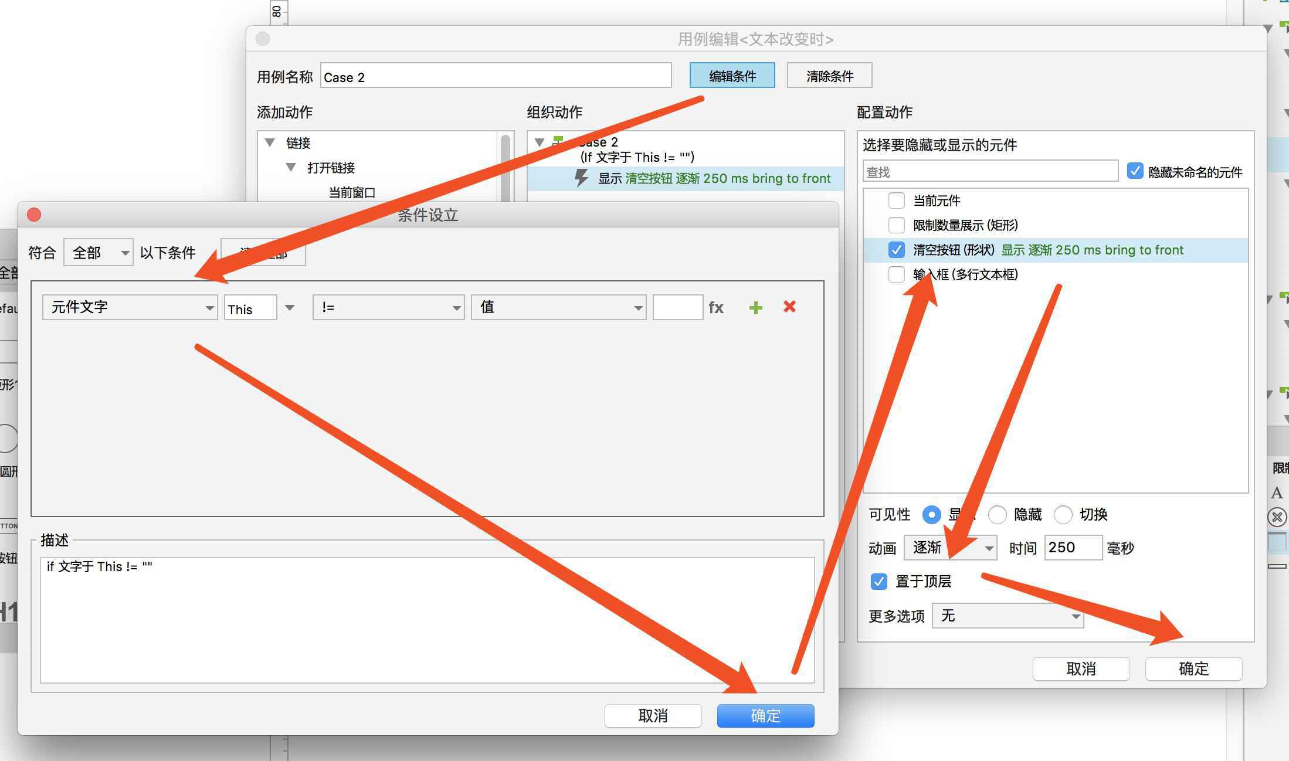Click the red X delete-condition icon
Screen dimensions: 1289x761
(x=789, y=307)
